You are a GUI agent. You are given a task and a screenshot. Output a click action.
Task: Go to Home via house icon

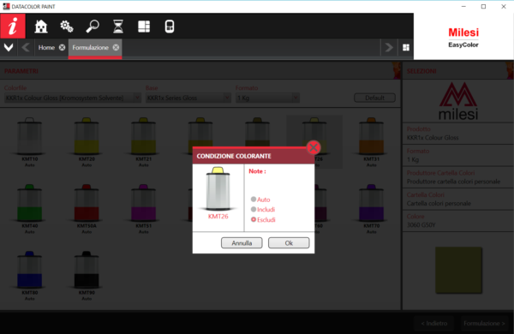pos(41,27)
